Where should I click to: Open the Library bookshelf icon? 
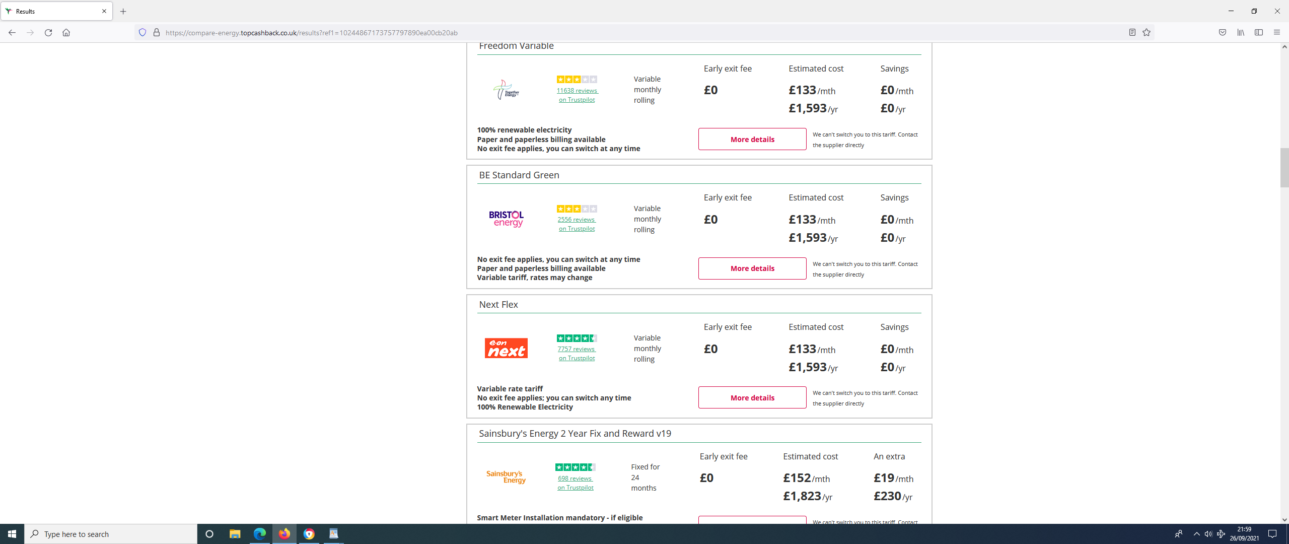pos(1240,32)
